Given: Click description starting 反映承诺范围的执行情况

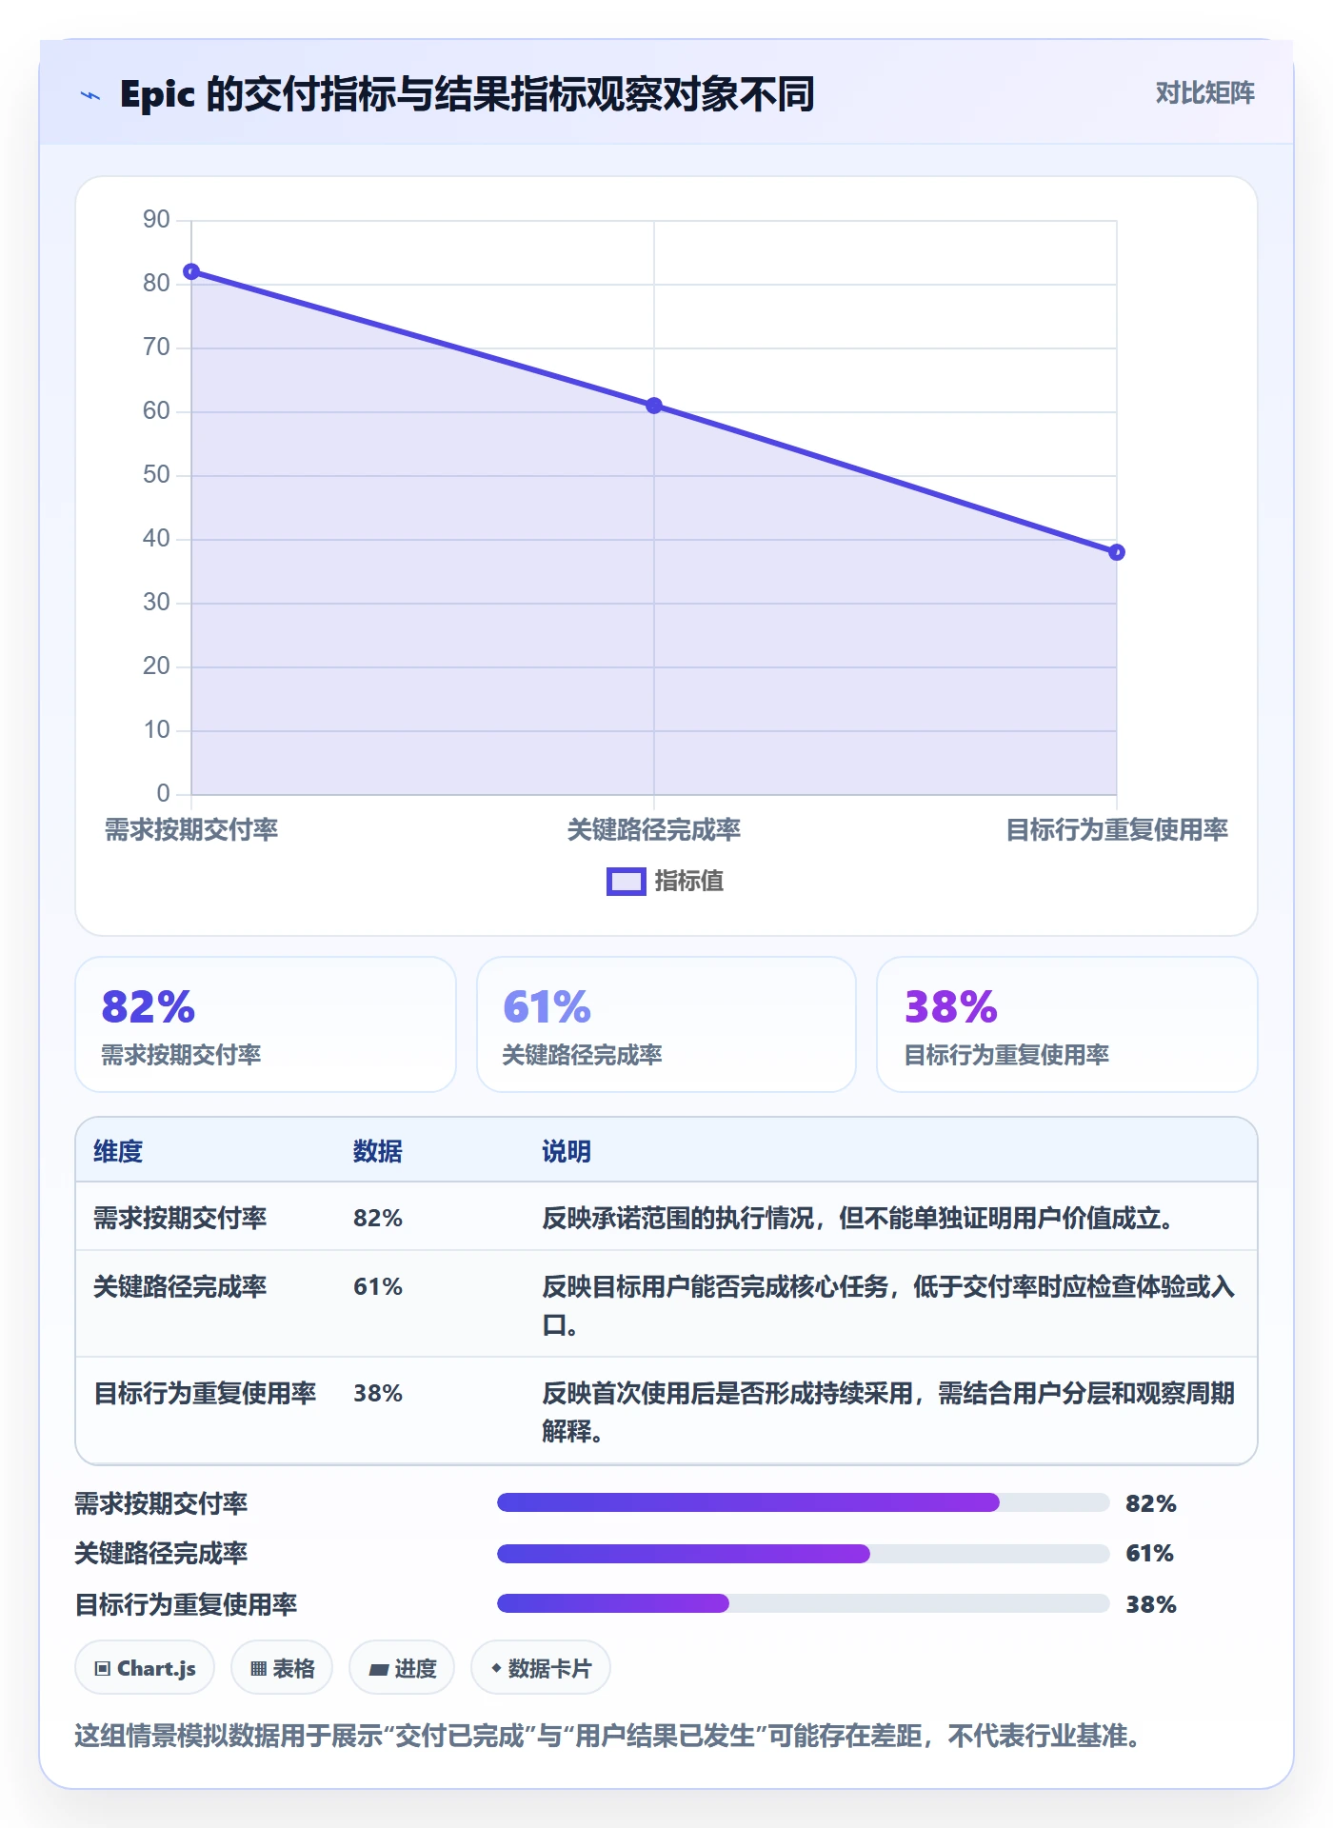Looking at the screenshot, I should 858,1218.
